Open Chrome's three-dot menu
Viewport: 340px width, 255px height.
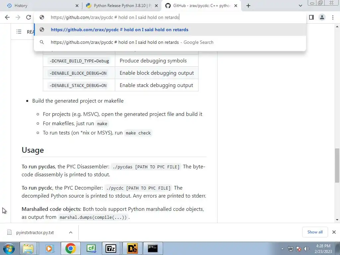pos(333,17)
